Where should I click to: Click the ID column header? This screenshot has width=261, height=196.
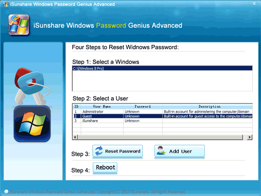77,106
